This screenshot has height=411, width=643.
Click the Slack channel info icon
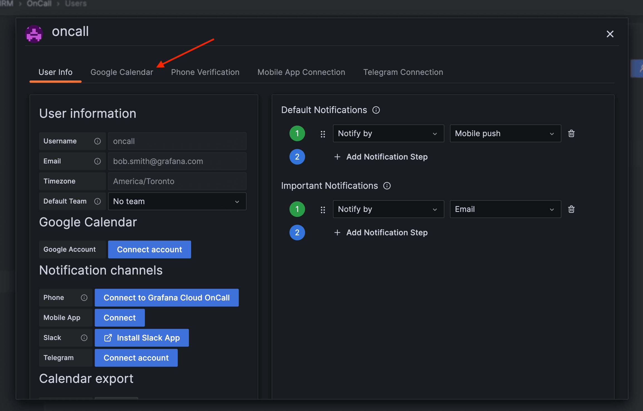pos(84,337)
